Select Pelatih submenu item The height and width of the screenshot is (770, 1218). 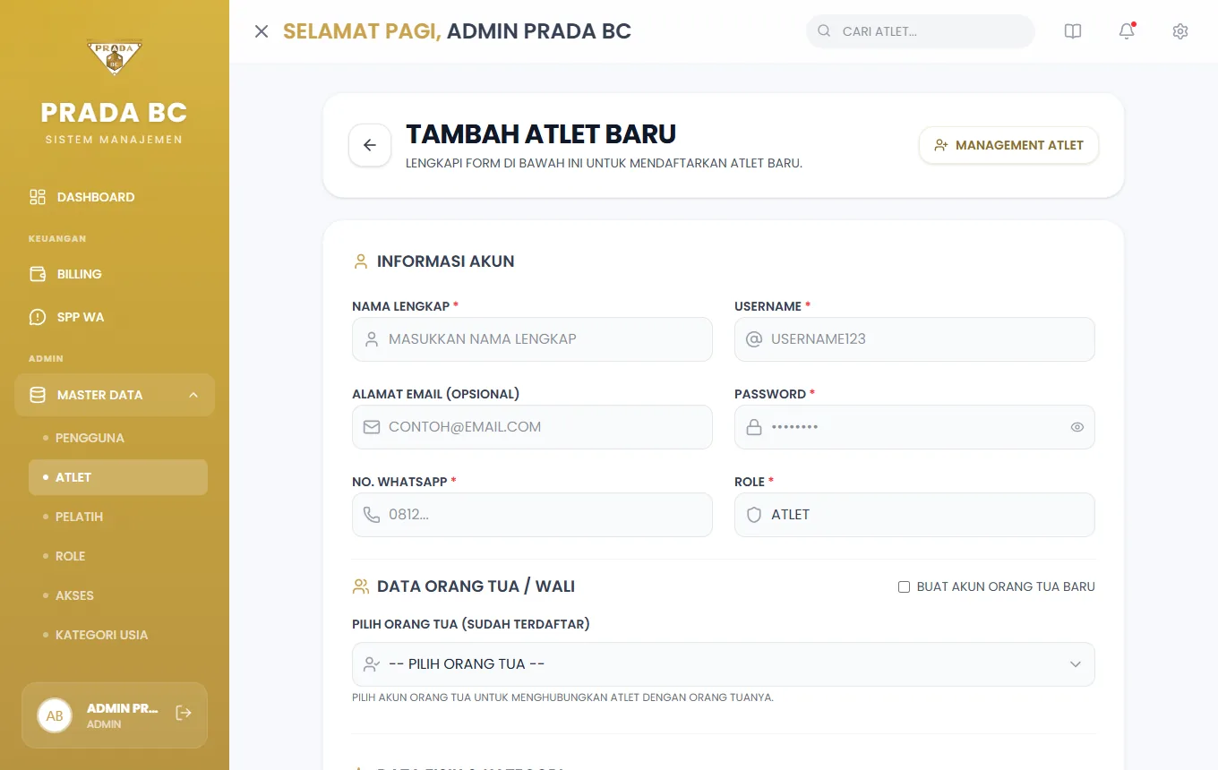pyautogui.click(x=118, y=517)
